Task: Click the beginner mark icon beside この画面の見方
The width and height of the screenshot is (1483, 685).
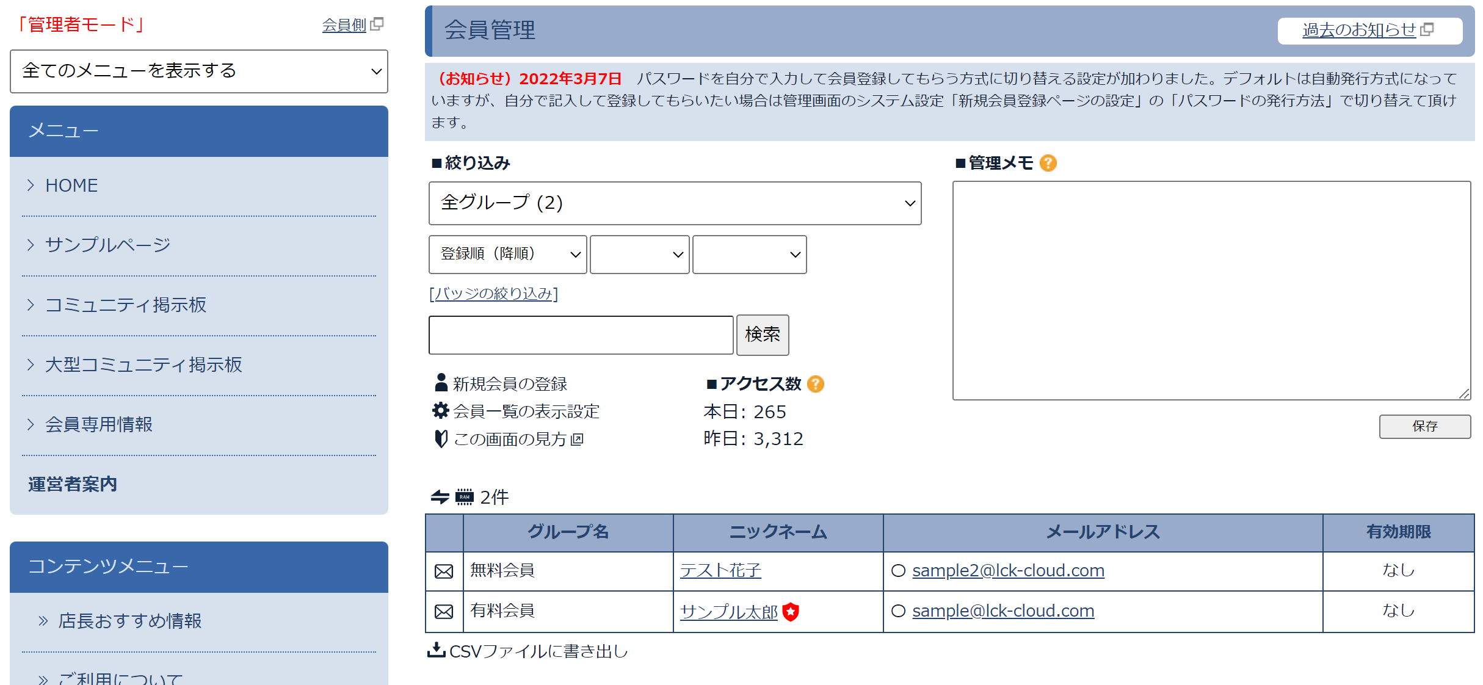Action: 441,438
